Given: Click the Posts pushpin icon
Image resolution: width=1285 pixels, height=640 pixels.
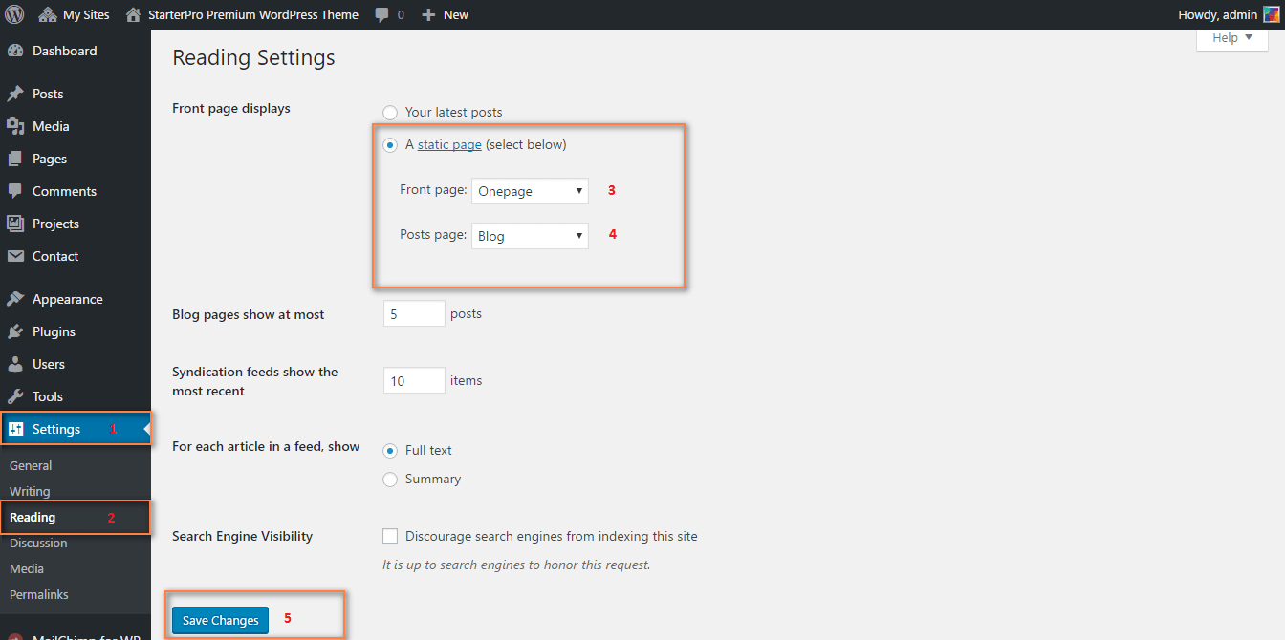Looking at the screenshot, I should [15, 94].
